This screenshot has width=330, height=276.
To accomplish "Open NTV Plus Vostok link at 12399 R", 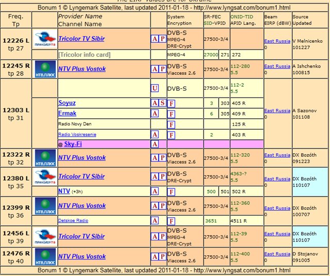I will coord(82,206).
